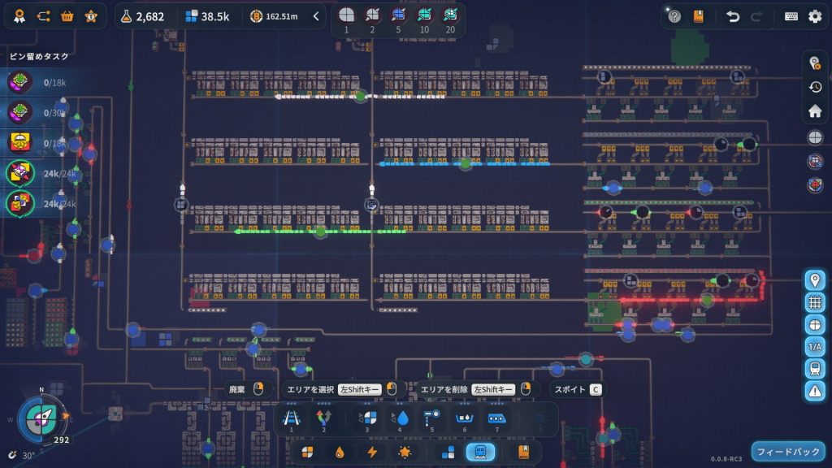Select the fluid drop tool in slot 4
This screenshot has height=468, width=832.
tap(401, 419)
